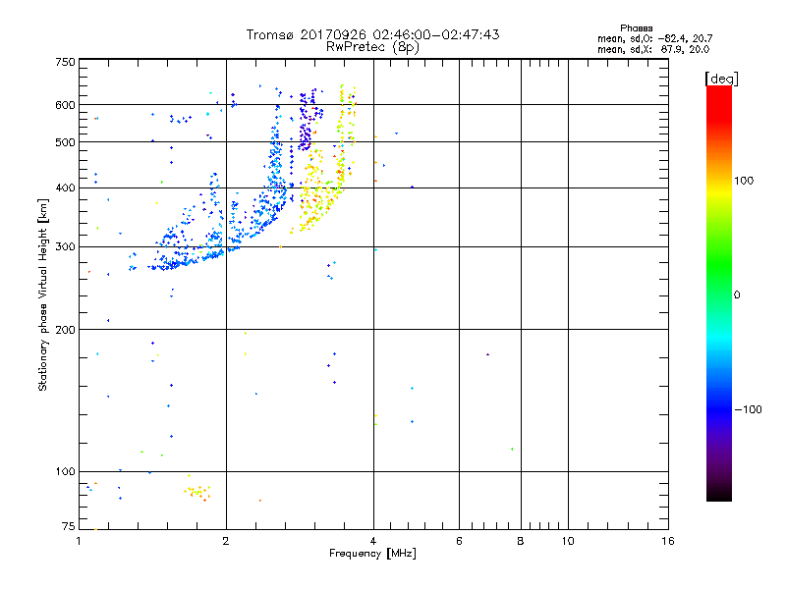Click the x-axis tick label '6'
Screen dimensions: 786x589
pyautogui.click(x=459, y=541)
